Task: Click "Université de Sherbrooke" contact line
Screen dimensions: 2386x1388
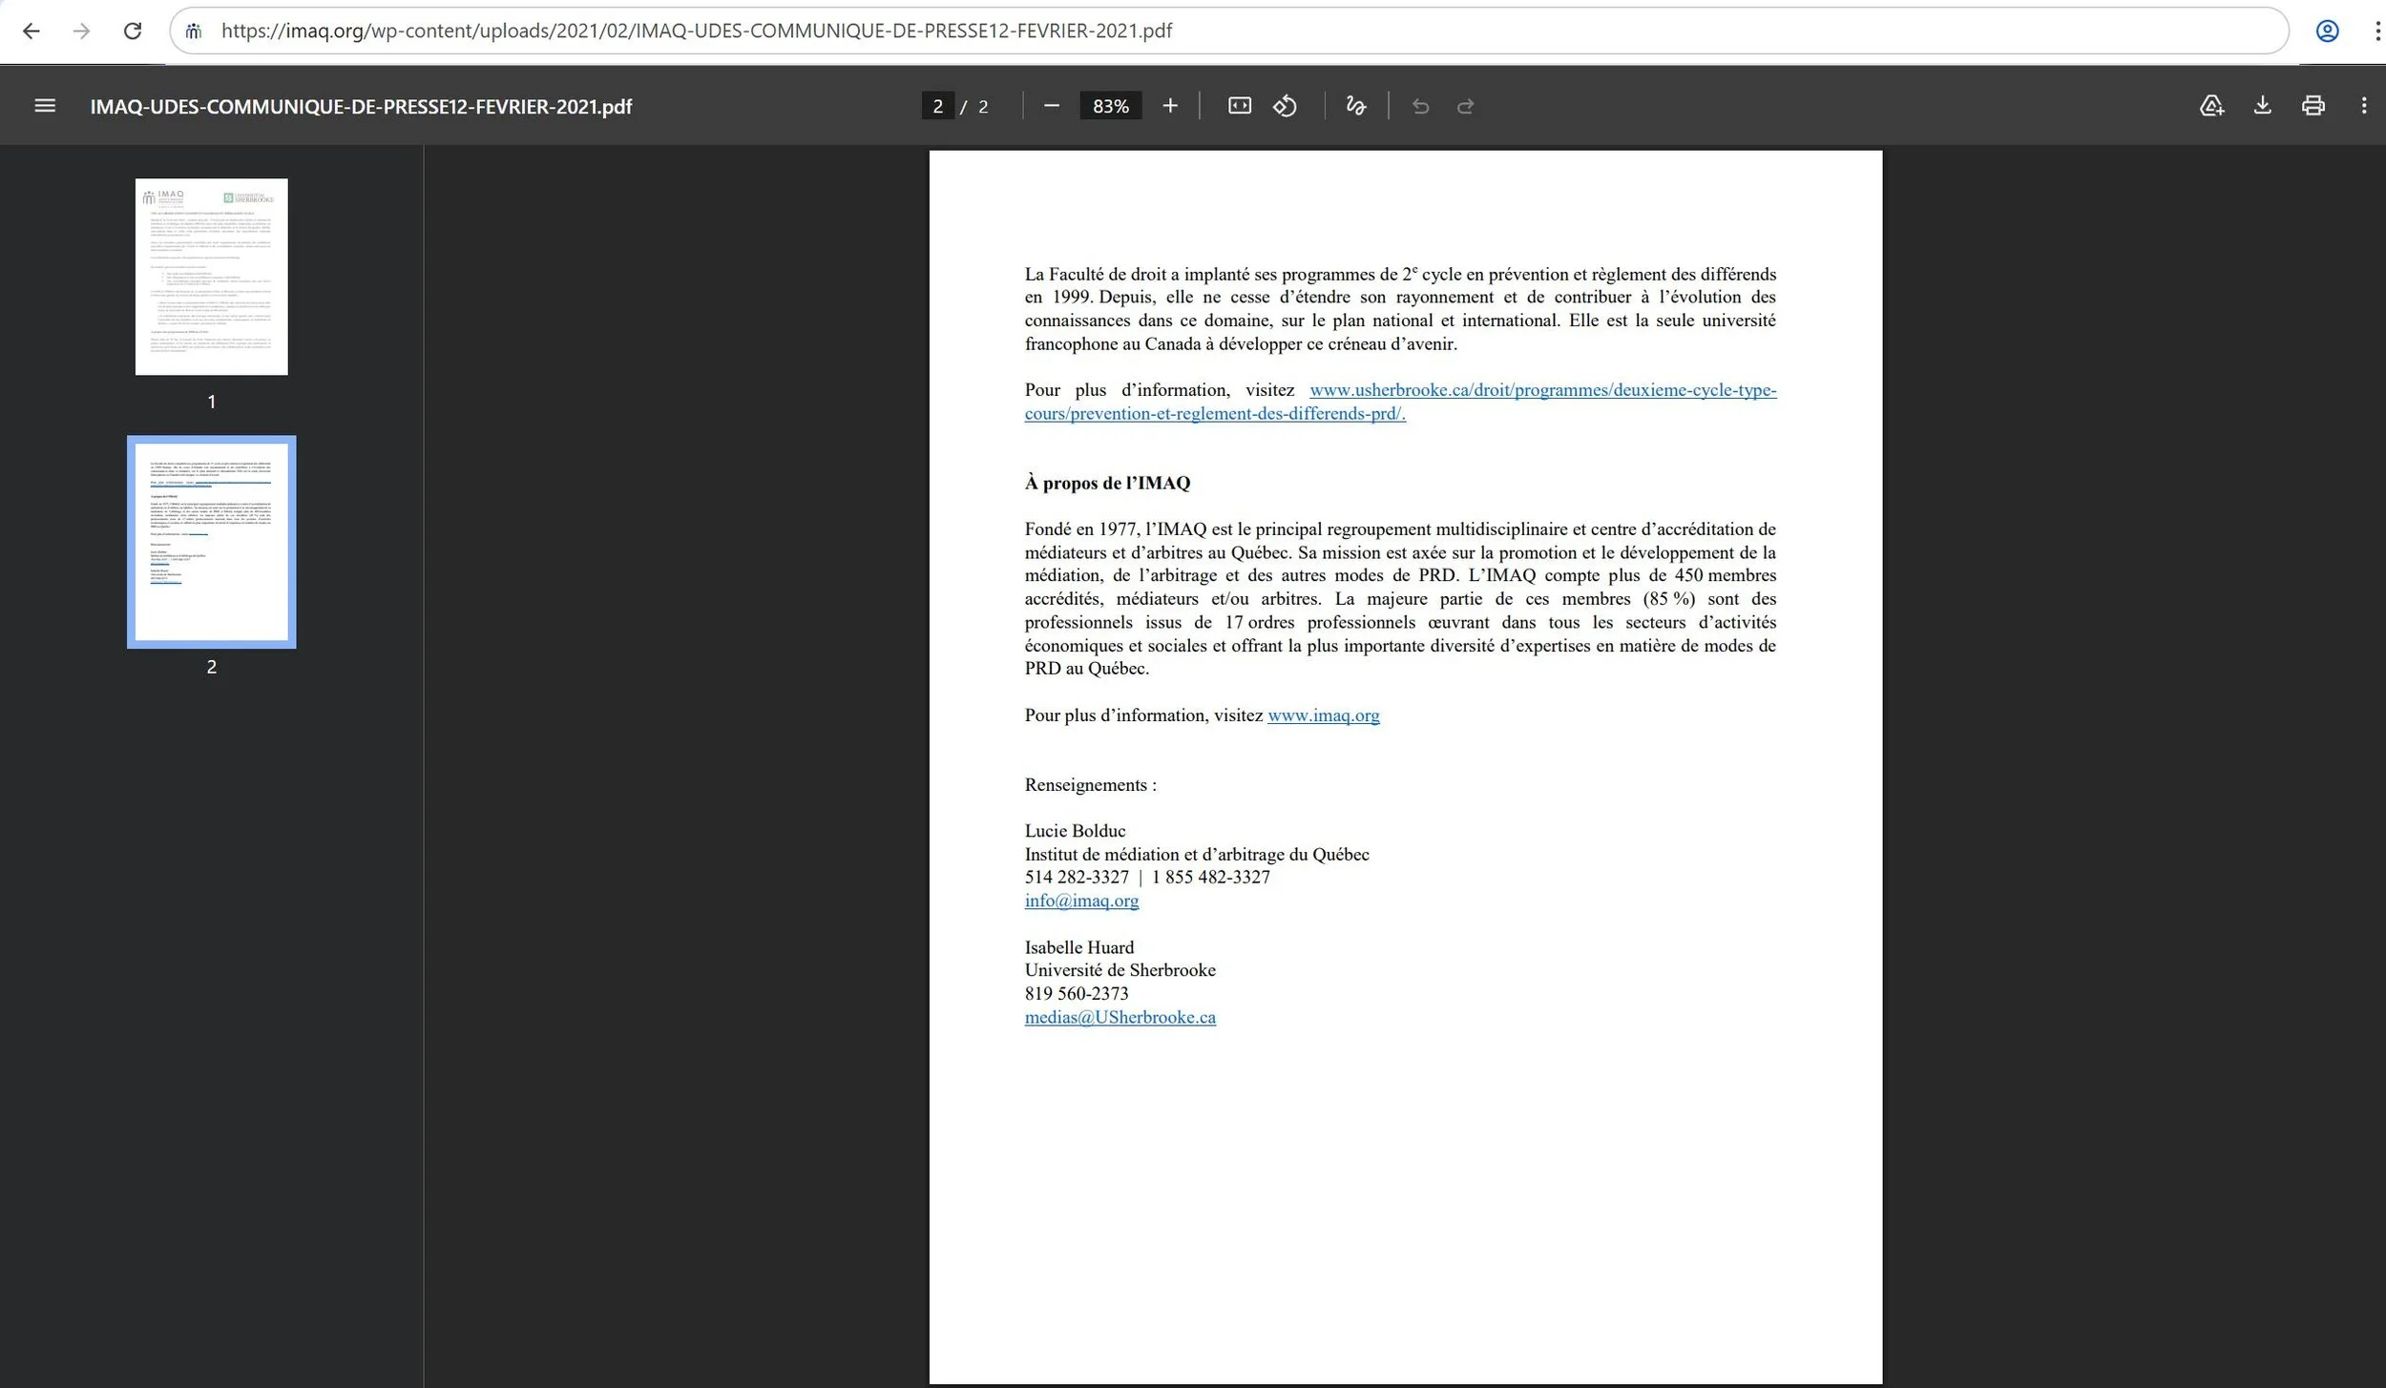Action: tap(1120, 970)
